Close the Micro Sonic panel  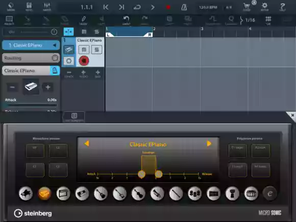click(292, 115)
